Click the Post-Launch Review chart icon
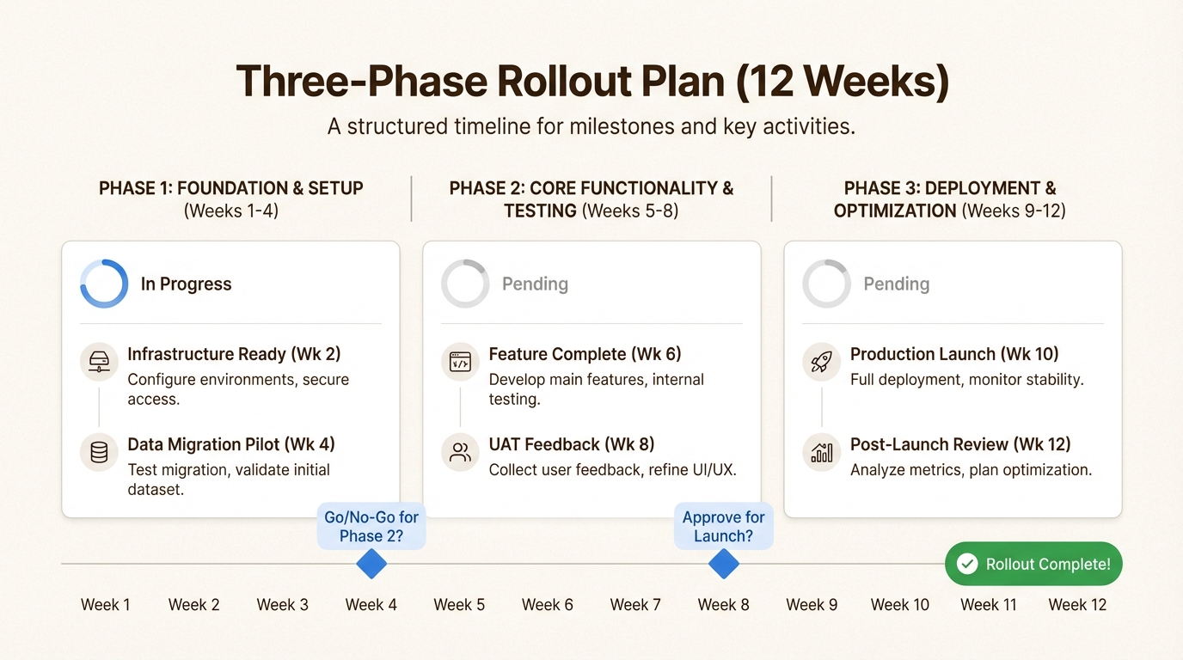The image size is (1183, 660). (x=821, y=453)
